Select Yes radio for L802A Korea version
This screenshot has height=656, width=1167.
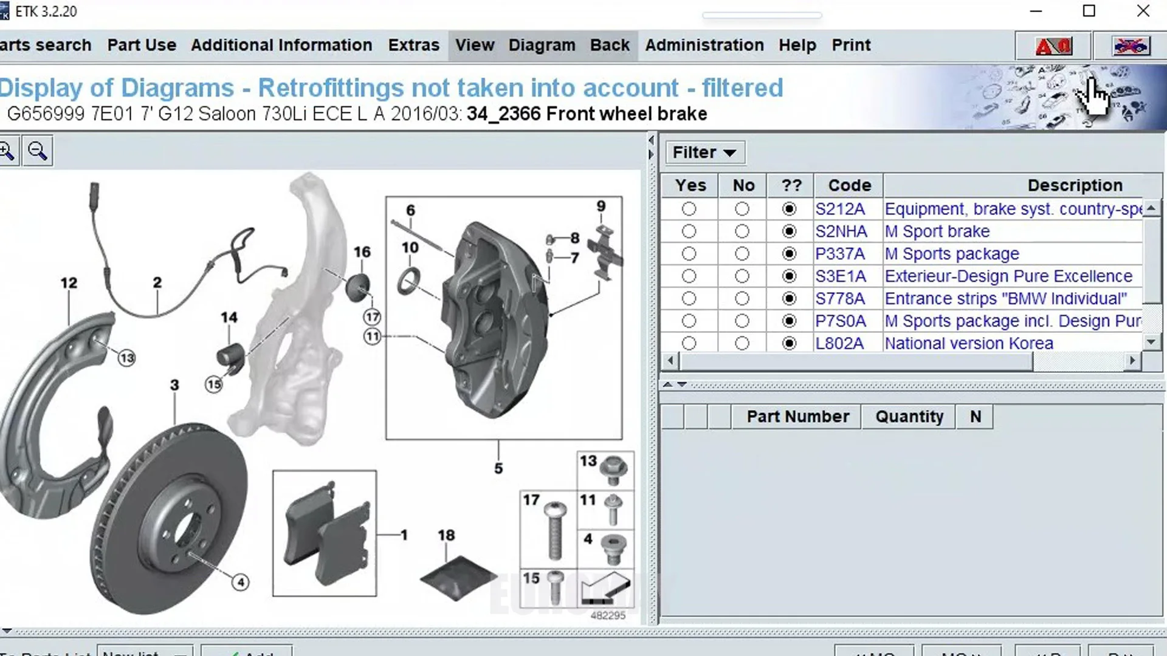(689, 343)
